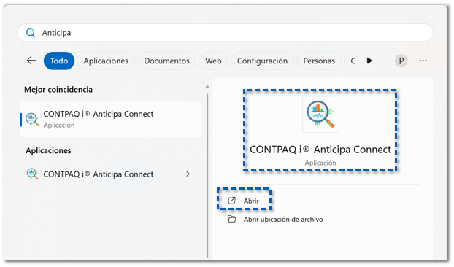Select best match CONTPAQ i Anticipa Connect
454x267 pixels.
tap(111, 119)
